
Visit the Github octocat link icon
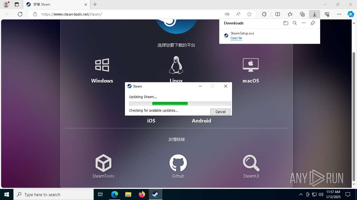[178, 163]
